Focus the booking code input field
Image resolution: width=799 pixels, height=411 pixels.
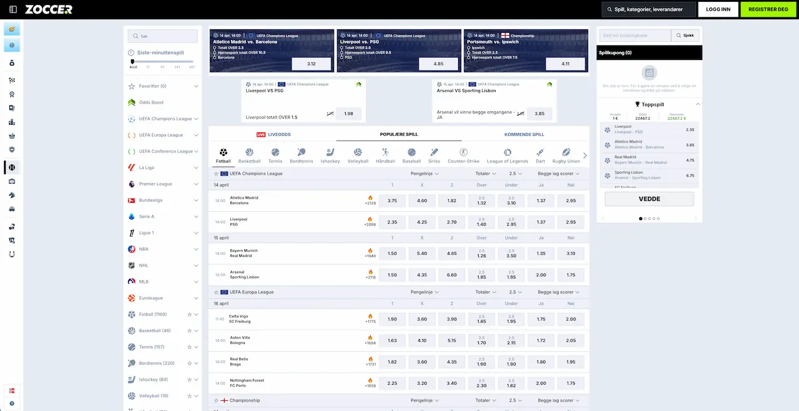(x=635, y=36)
